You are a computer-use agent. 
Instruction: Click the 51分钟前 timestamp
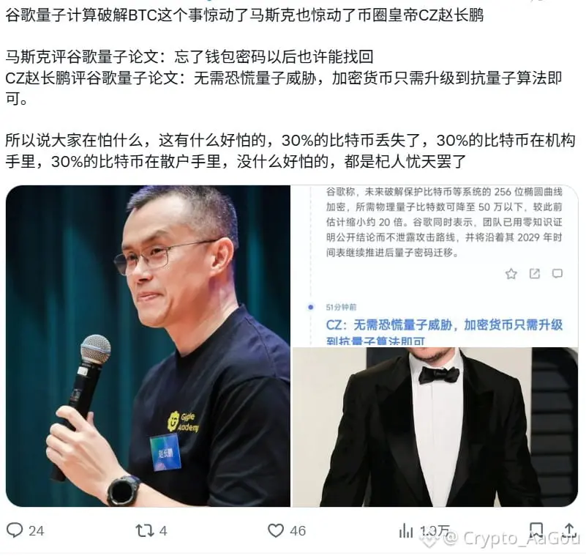click(x=341, y=307)
